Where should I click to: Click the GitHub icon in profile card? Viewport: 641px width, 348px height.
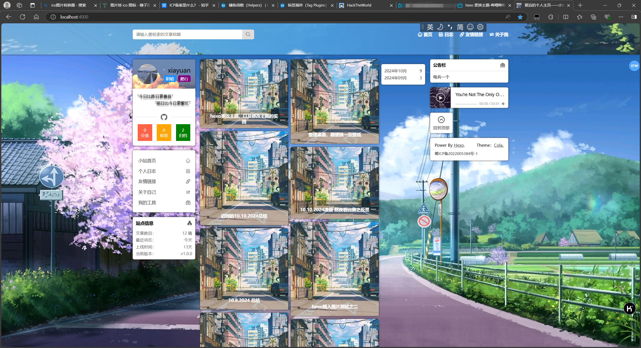coord(164,117)
